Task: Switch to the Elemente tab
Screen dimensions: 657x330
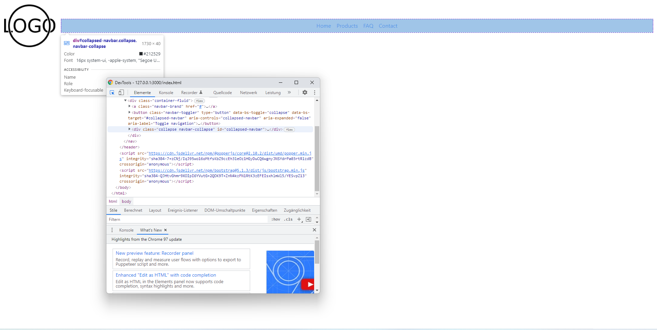Action: [142, 93]
